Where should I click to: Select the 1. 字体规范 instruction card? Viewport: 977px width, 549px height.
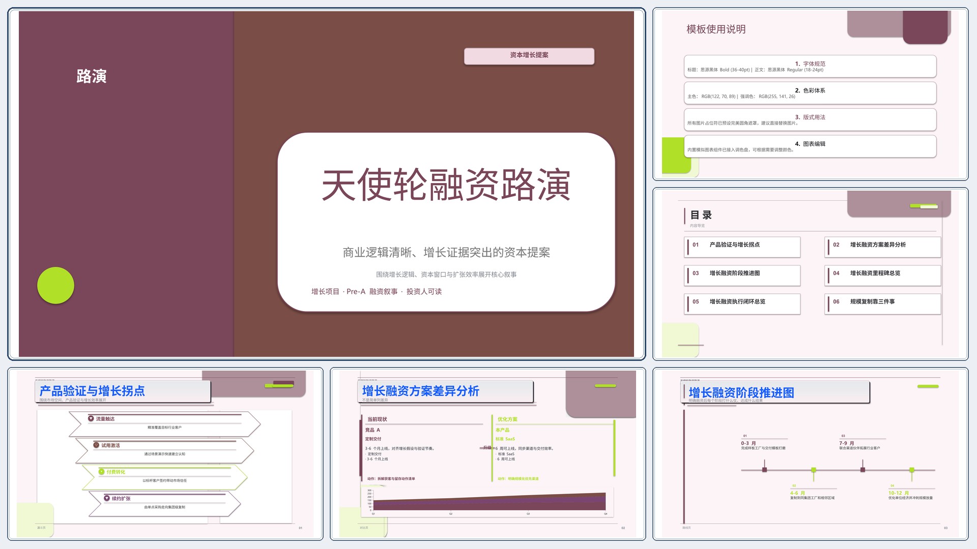point(810,66)
